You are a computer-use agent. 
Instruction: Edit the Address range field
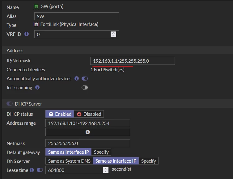click(x=88, y=123)
